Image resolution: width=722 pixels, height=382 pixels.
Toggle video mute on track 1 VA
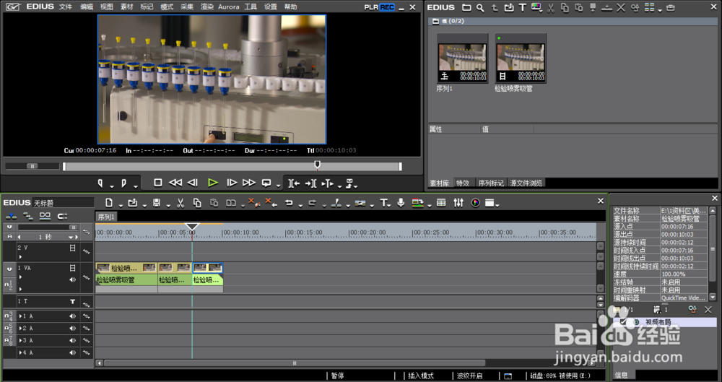click(72, 268)
